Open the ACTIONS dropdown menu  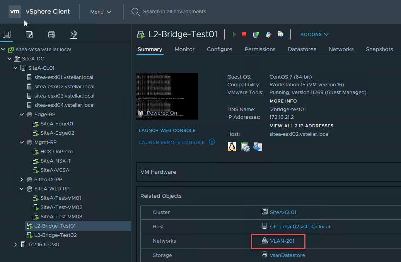pos(314,34)
